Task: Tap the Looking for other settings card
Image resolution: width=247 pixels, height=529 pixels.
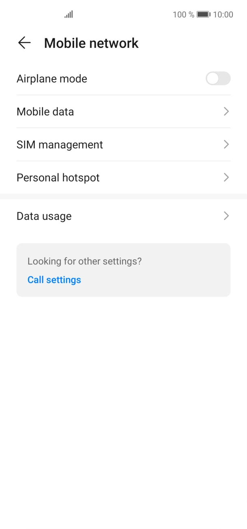Action: (x=123, y=269)
